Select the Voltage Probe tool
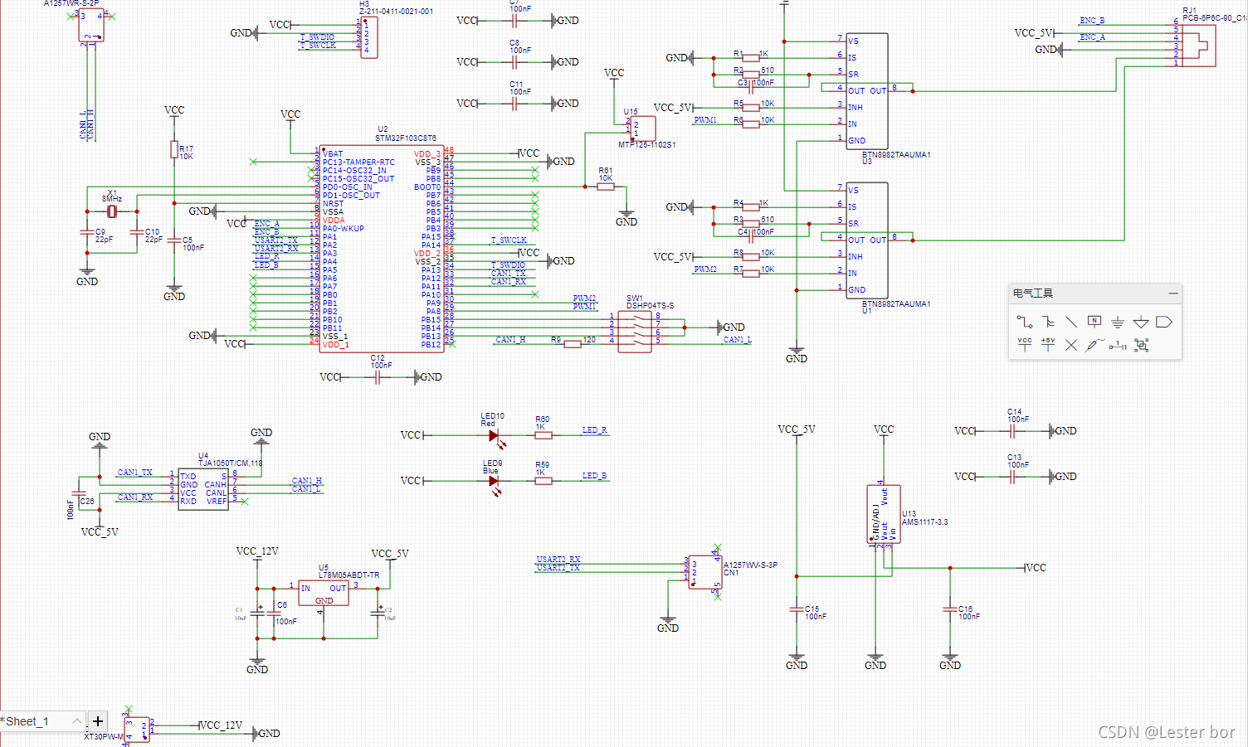Screen dimensions: 1248x747 pyautogui.click(x=1094, y=345)
